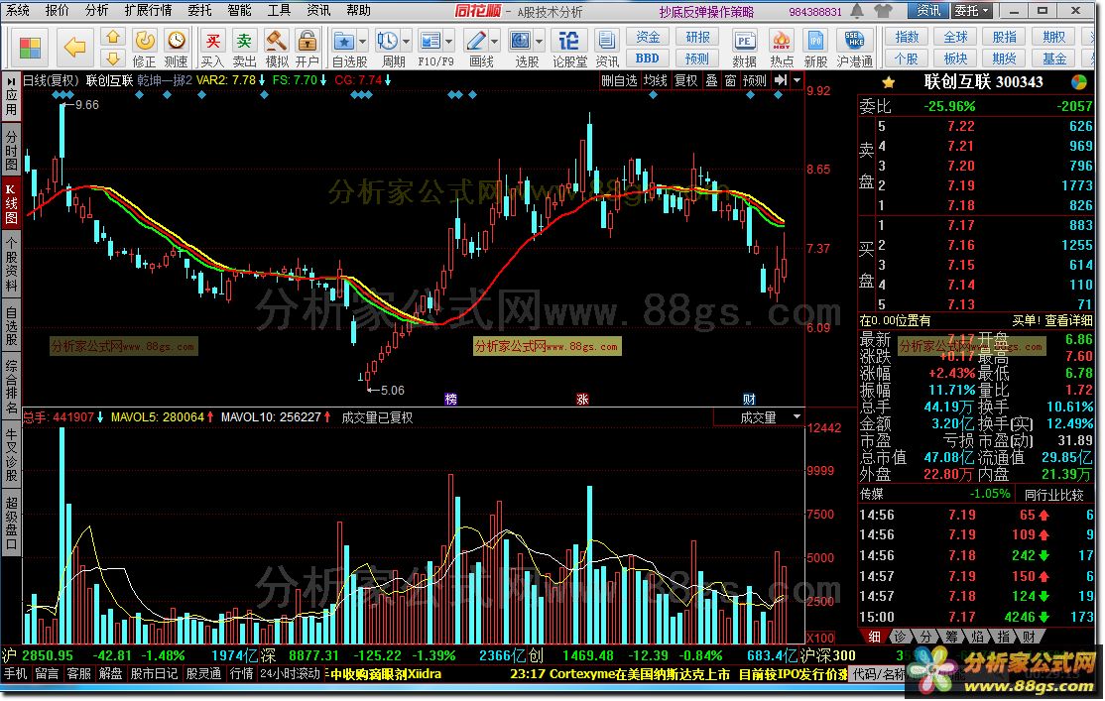The width and height of the screenshot is (1105, 701).
Task: Click the 研报 button
Action: coord(697,37)
